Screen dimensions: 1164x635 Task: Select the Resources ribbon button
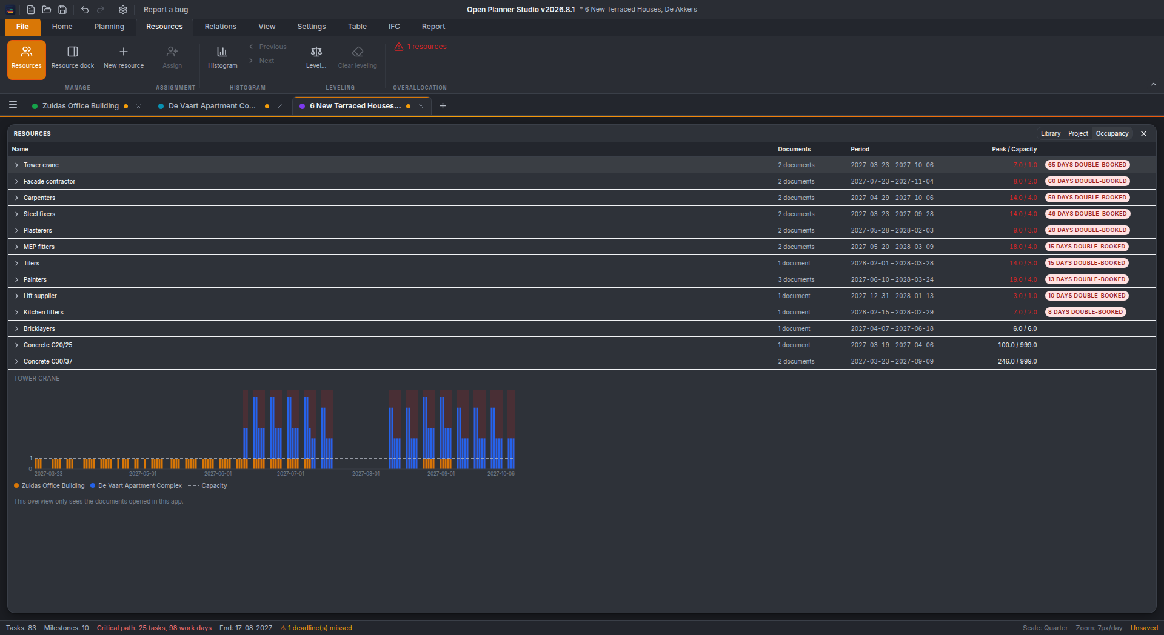click(x=27, y=59)
